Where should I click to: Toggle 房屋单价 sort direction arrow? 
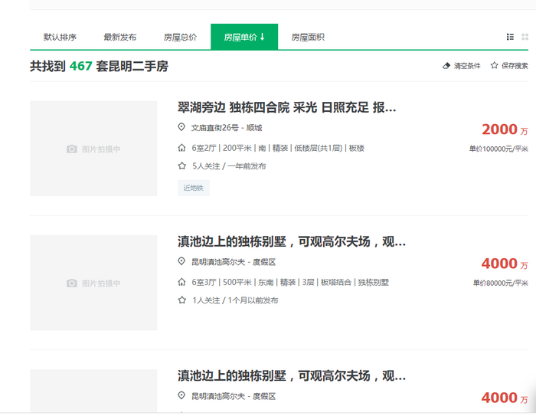coord(263,37)
